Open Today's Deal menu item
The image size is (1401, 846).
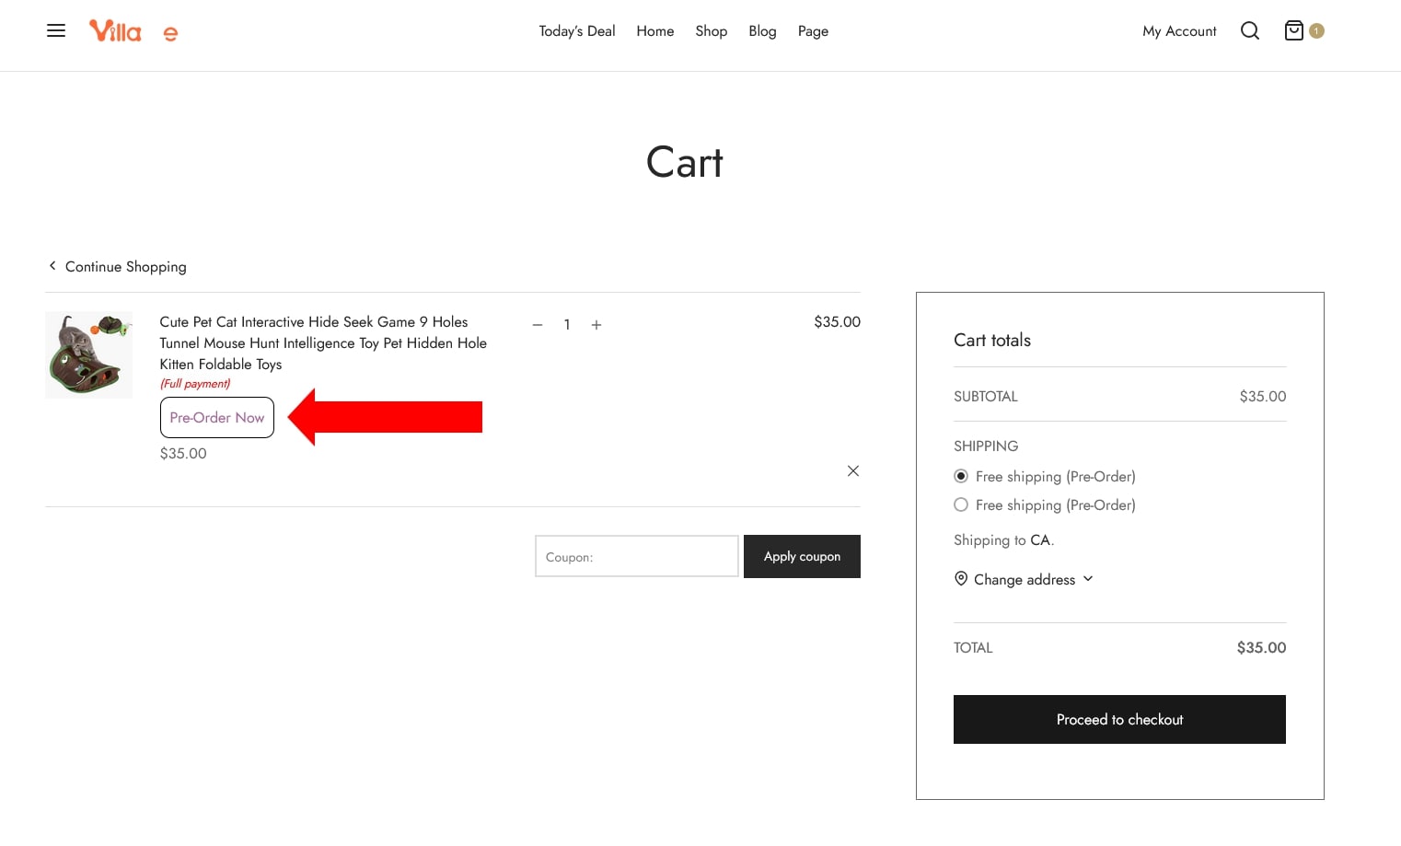[x=576, y=31]
